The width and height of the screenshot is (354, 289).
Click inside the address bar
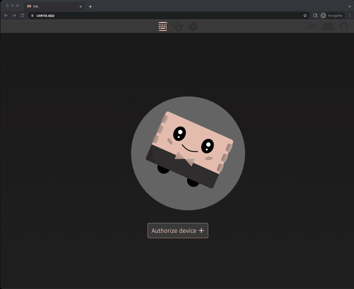tap(152, 15)
